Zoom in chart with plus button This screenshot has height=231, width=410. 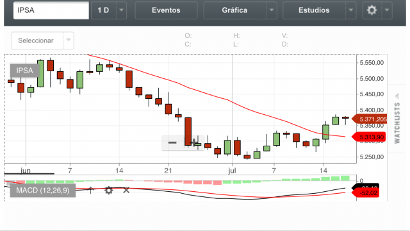[195, 142]
